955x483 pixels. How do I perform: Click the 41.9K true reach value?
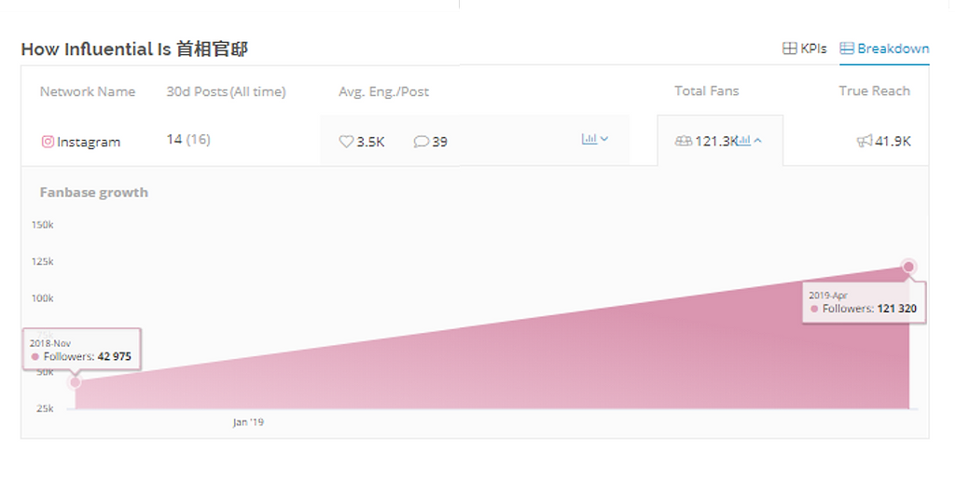tap(893, 142)
